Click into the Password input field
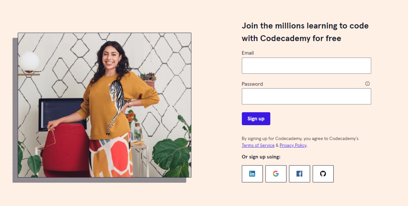This screenshot has width=408, height=206. pos(306,96)
